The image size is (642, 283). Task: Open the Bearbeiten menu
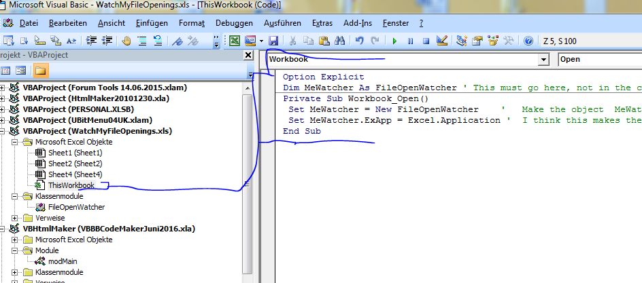click(x=68, y=23)
